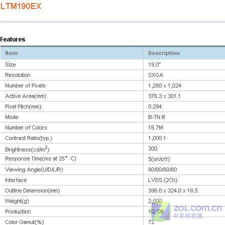Click the zol.com.cn watermark logo
The image size is (225, 225).
[186, 211]
